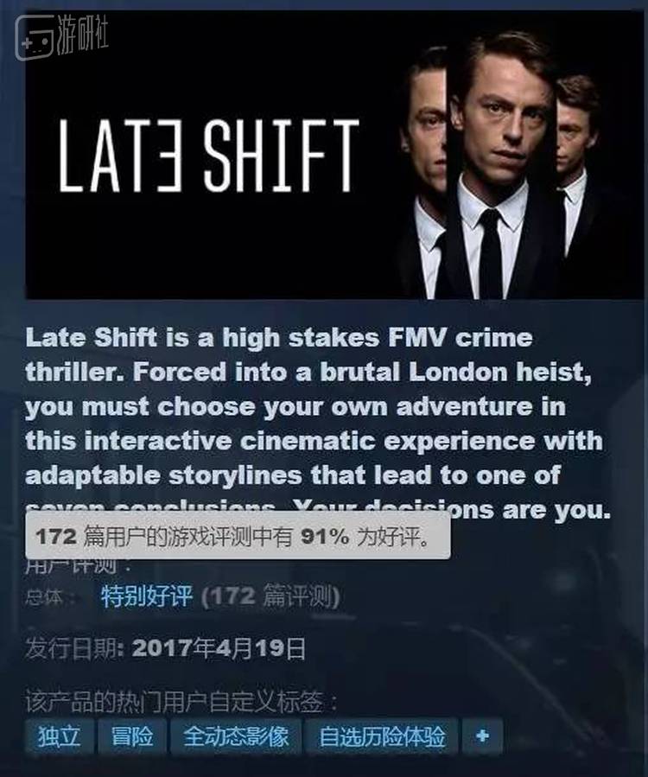This screenshot has height=777, width=648.
Task: Expand more tags with the plus button
Action: (482, 736)
